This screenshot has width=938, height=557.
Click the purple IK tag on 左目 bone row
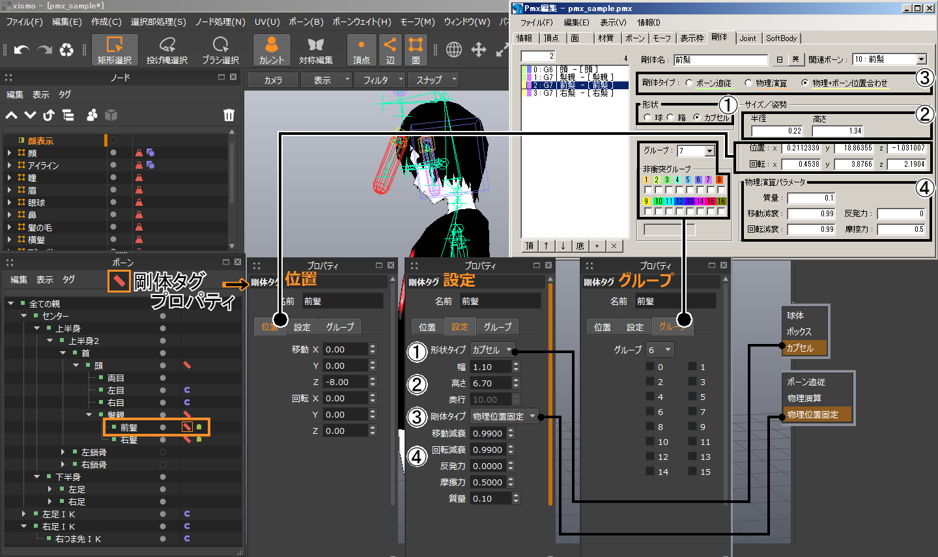tap(187, 390)
